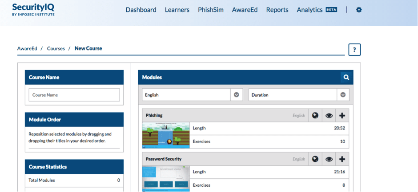Preview the Phishing module with eye icon
This screenshot has height=192, width=418.
(329, 115)
